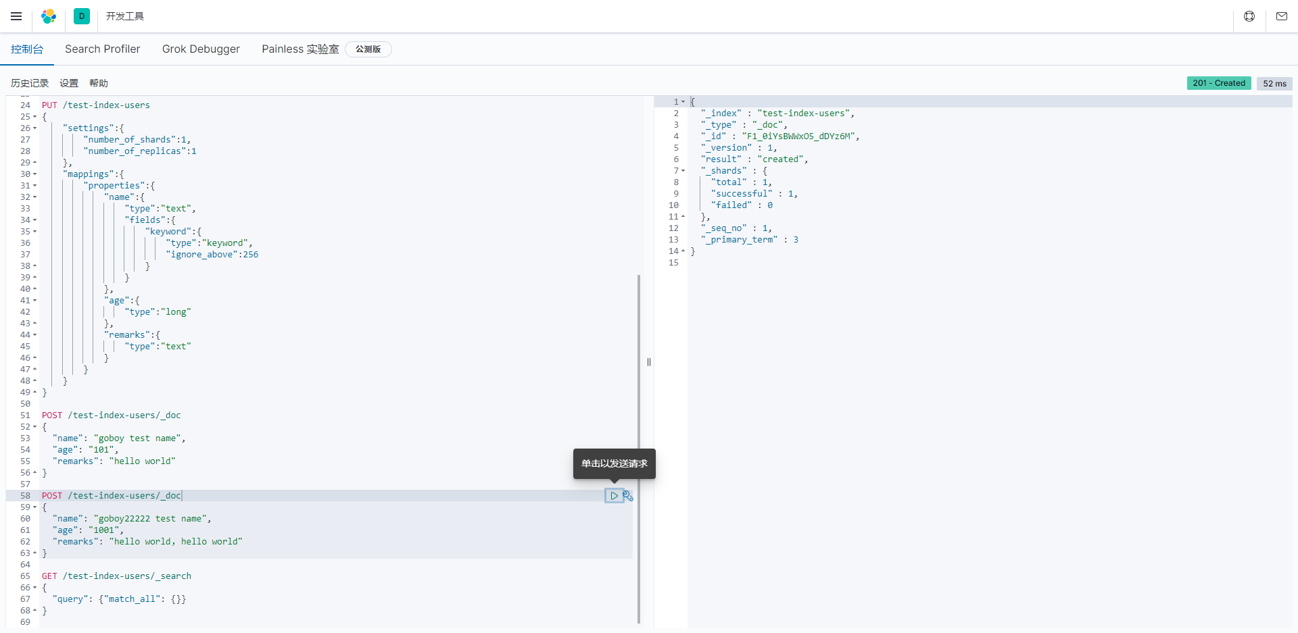
Task: Fold the search body at line 66
Action: [x=35, y=588]
